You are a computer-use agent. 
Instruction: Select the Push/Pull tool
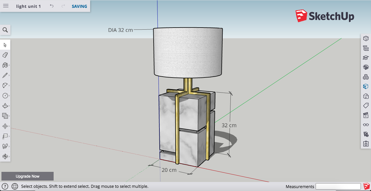(x=5, y=106)
